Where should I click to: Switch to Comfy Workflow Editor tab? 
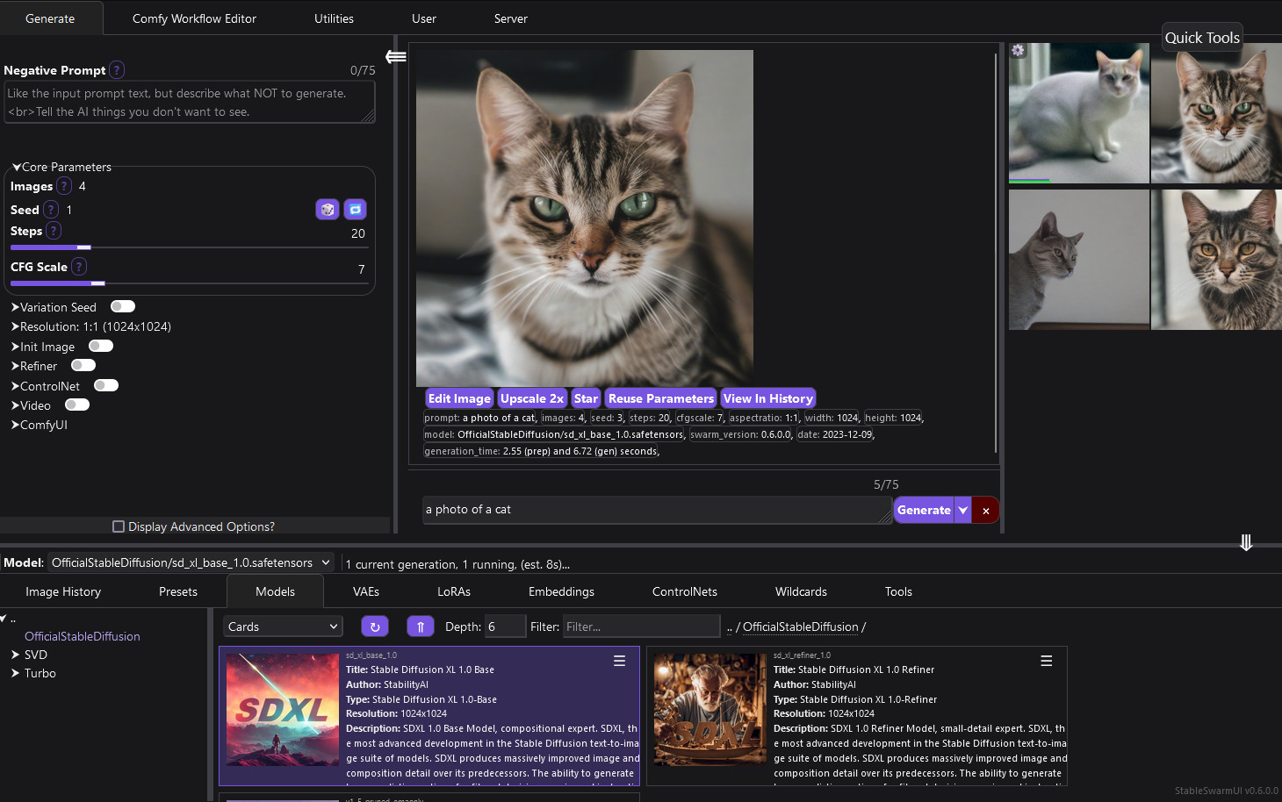(x=194, y=18)
